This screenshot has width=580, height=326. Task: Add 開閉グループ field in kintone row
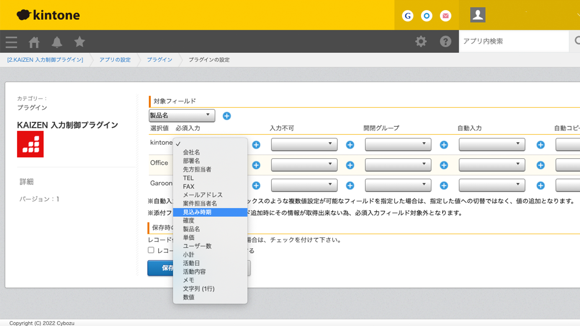pyautogui.click(x=444, y=145)
